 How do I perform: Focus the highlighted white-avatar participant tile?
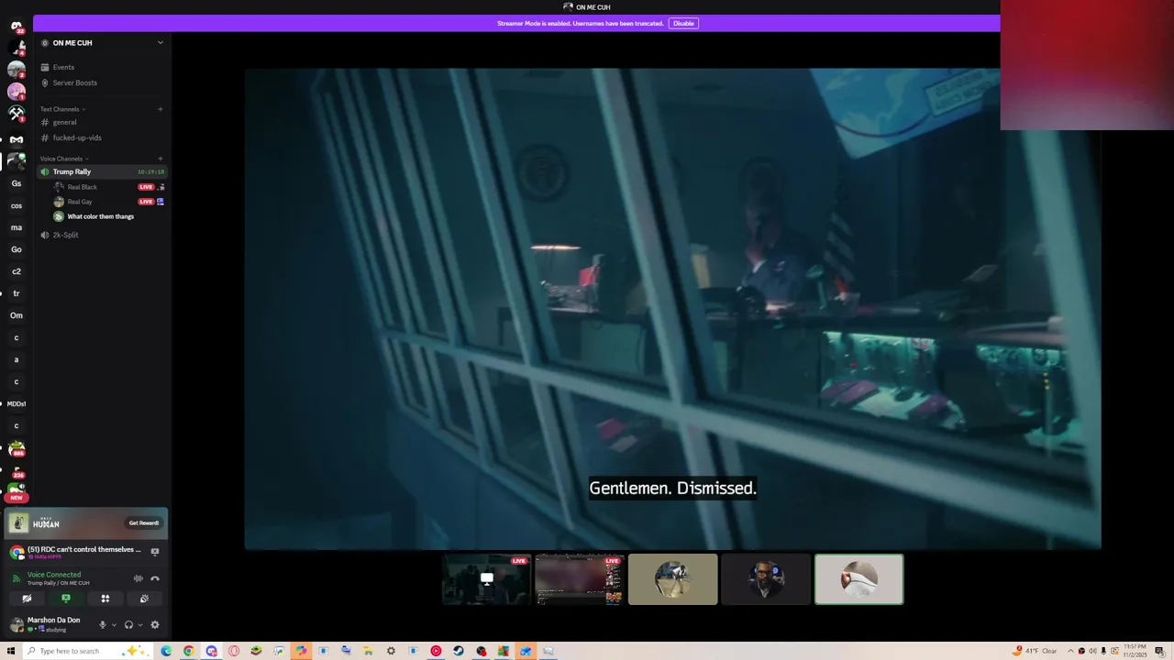point(859,579)
